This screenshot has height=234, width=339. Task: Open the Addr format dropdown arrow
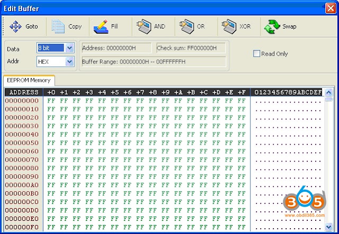coord(69,62)
